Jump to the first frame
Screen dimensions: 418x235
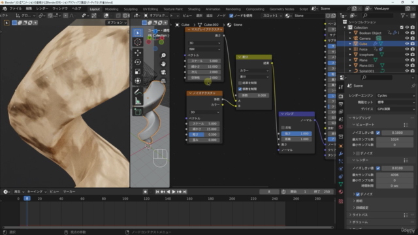click(x=157, y=191)
